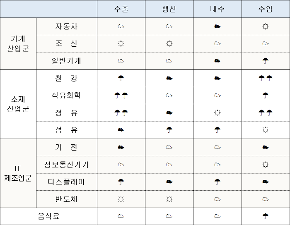Click the umbrella icon for 디스플레이 내수
Viewport: 290px width, 225px height.
217,182
